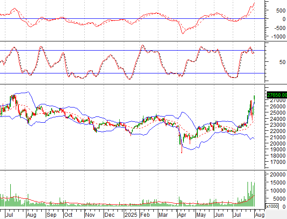
Task: Select the Oct month label on time axis
Action: pos(68,215)
